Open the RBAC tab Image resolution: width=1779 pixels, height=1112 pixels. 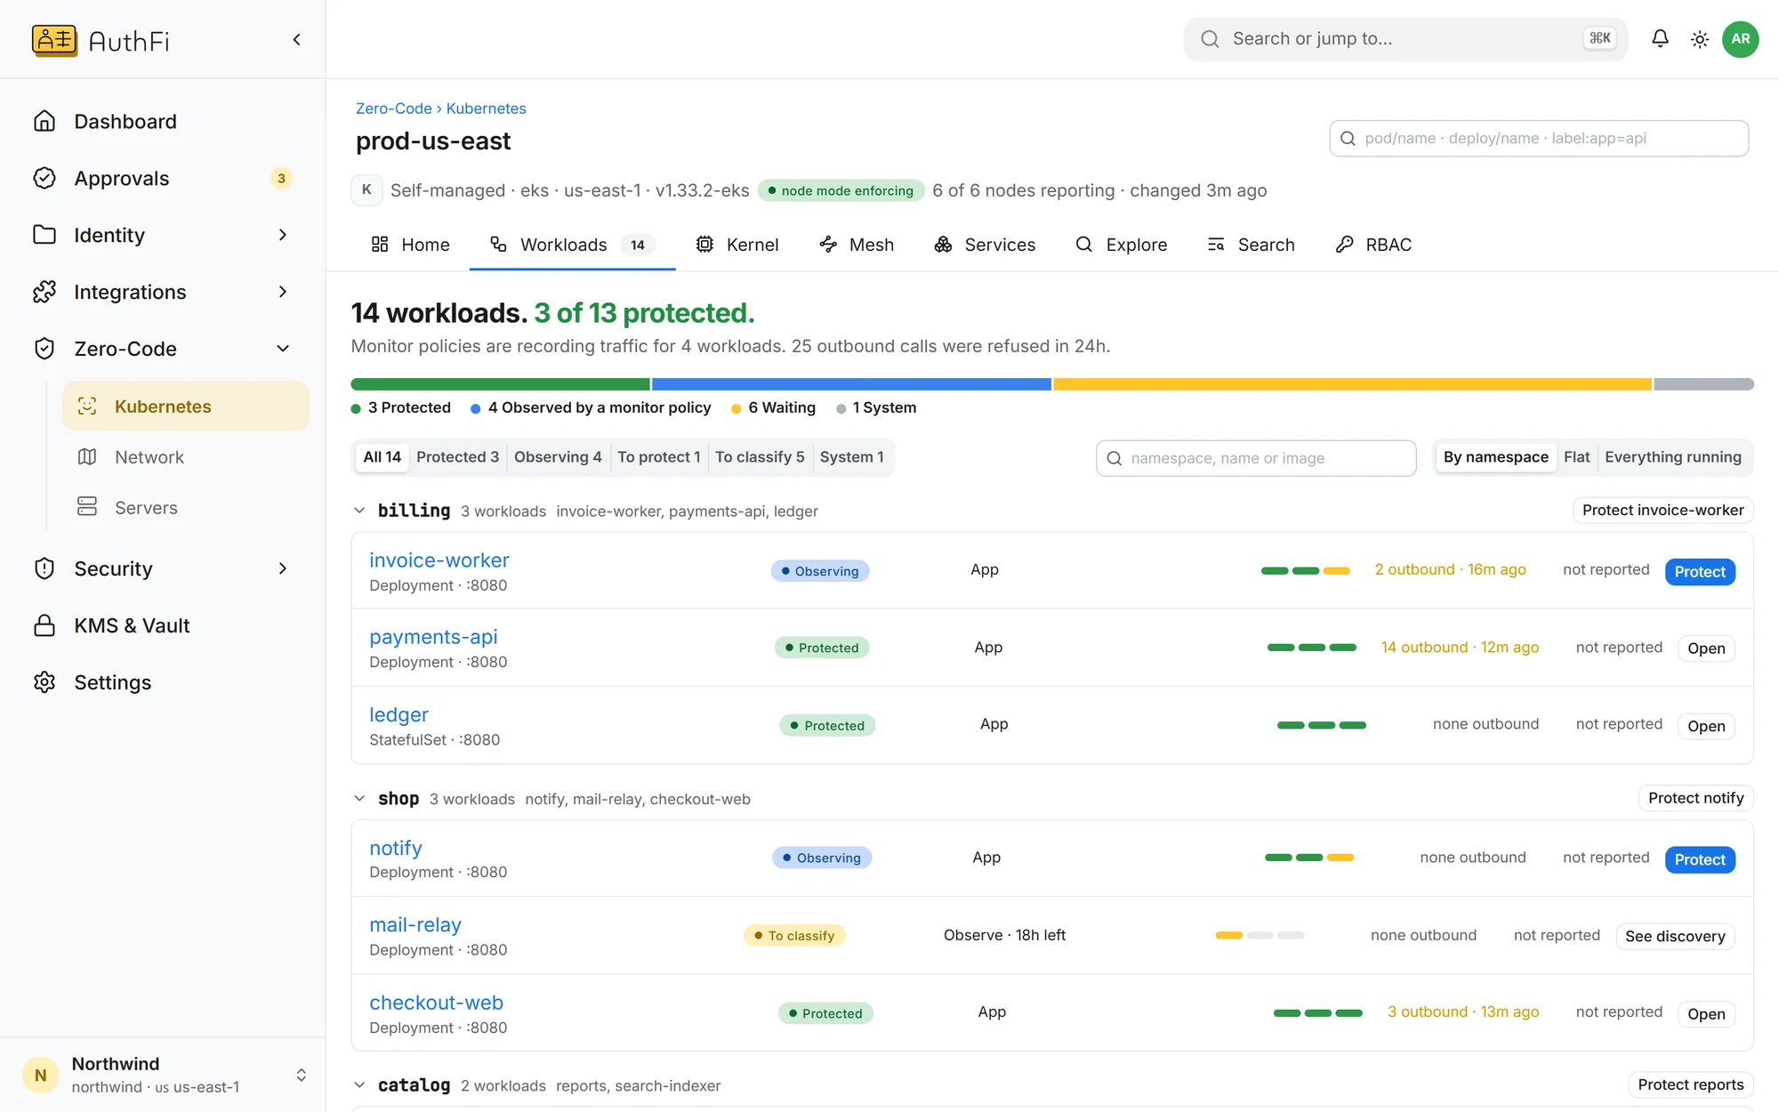coord(1373,245)
